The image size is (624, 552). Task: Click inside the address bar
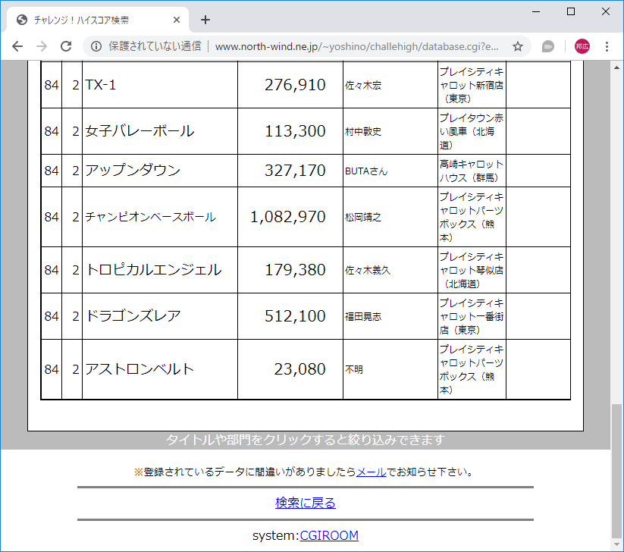[341, 46]
